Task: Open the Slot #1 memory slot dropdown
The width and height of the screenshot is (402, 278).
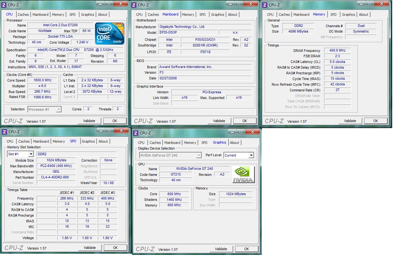Action: tap(31, 154)
